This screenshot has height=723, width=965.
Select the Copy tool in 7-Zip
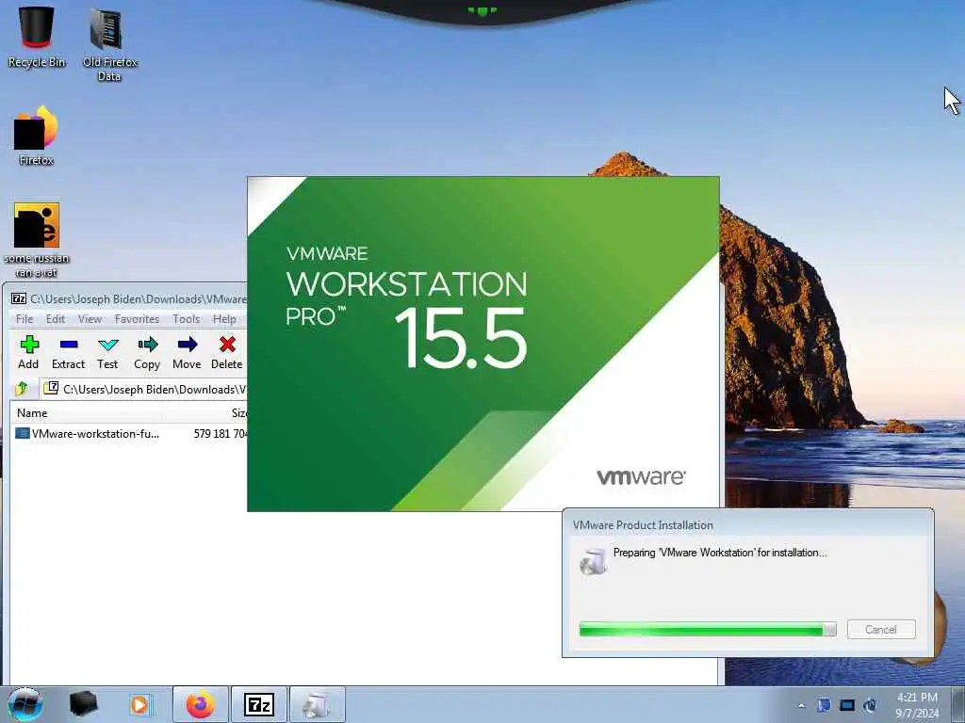[147, 352]
